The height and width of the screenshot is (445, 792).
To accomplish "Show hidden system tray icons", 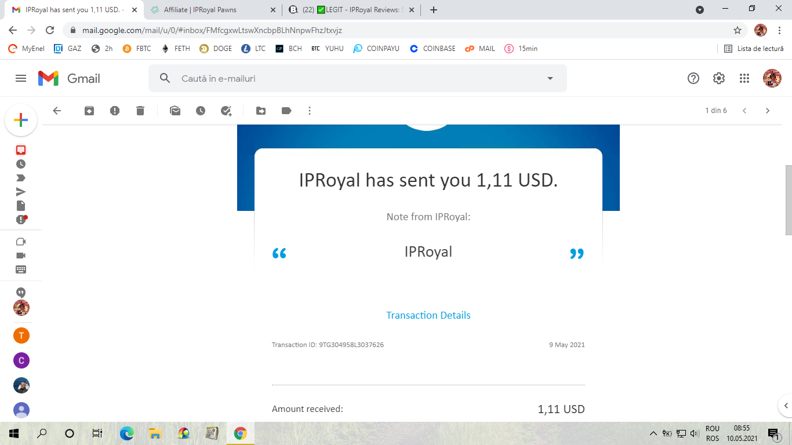I will (x=653, y=433).
